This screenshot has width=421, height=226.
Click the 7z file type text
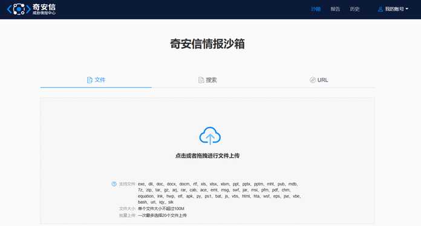click(x=140, y=190)
